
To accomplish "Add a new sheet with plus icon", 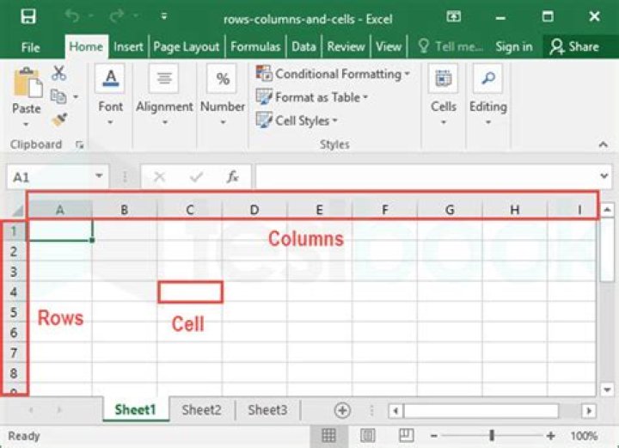I will point(342,410).
